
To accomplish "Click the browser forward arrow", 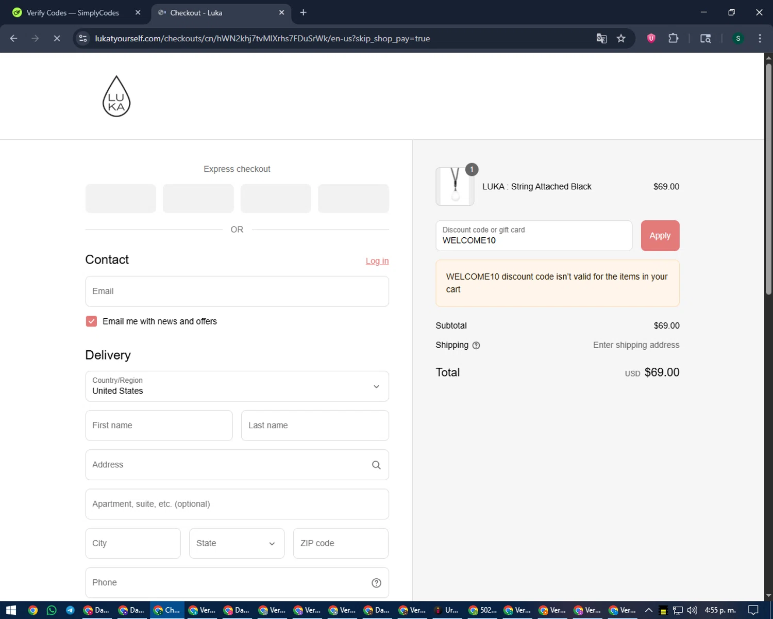I will [x=35, y=38].
